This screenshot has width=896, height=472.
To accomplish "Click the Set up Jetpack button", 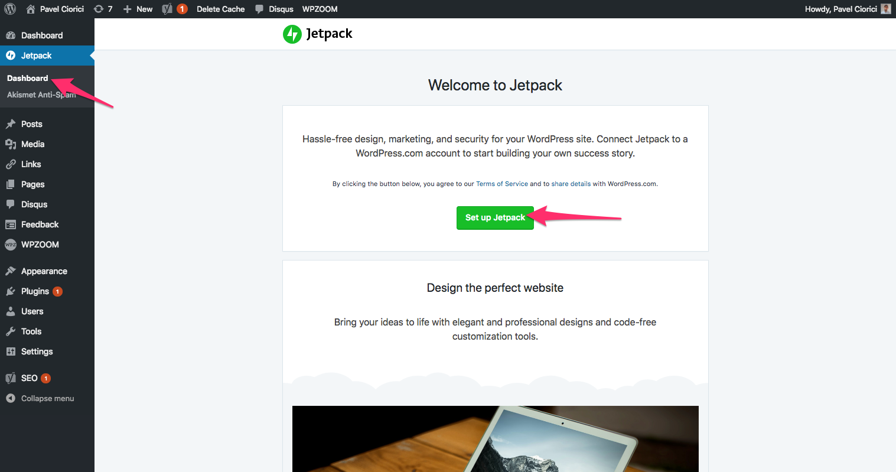I will [495, 217].
